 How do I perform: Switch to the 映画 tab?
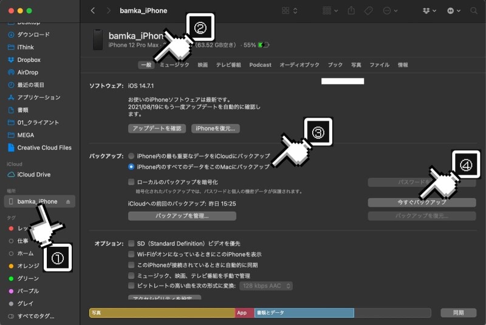[203, 65]
